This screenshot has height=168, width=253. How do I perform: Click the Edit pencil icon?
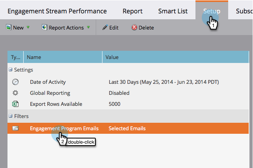[x=105, y=28]
